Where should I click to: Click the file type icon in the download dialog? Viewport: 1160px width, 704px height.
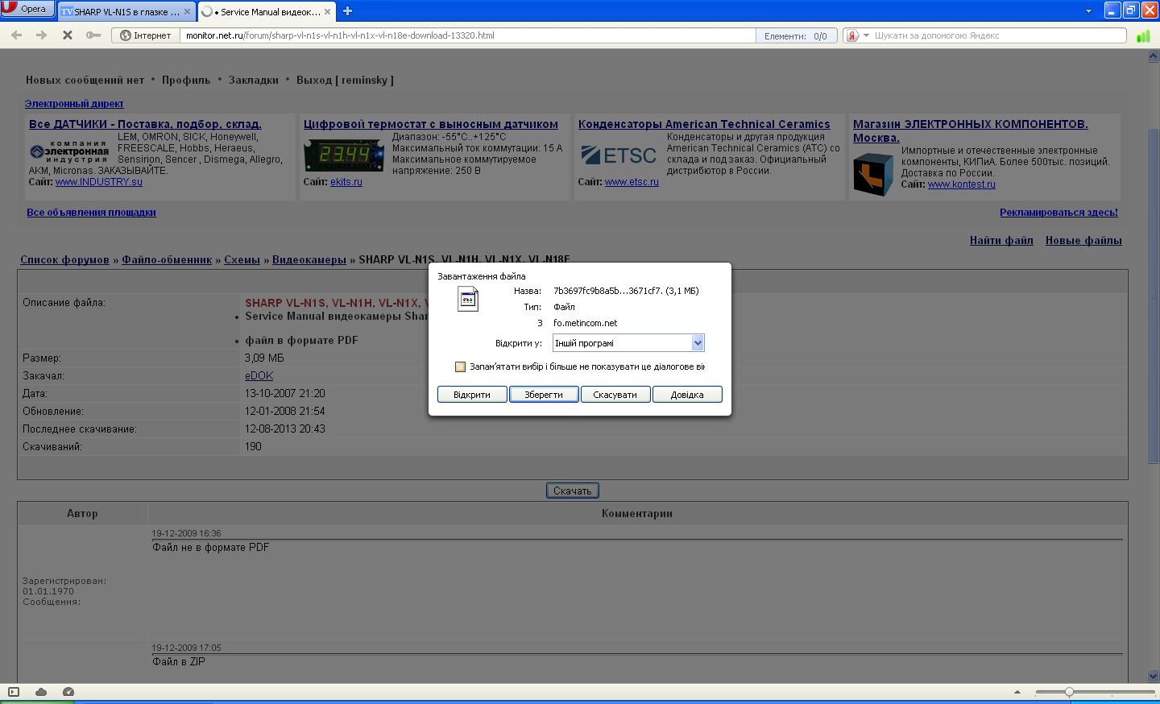[468, 299]
